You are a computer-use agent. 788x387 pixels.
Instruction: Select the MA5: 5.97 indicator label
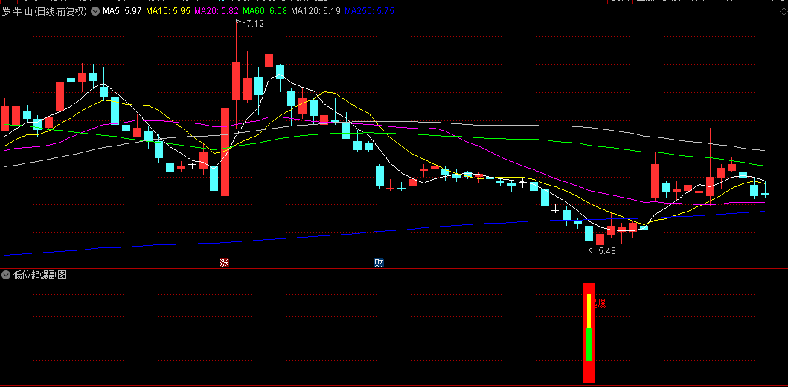click(122, 11)
